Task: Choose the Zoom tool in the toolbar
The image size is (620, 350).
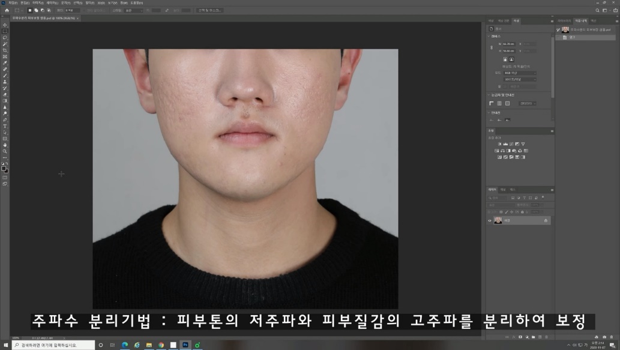Action: [5, 151]
